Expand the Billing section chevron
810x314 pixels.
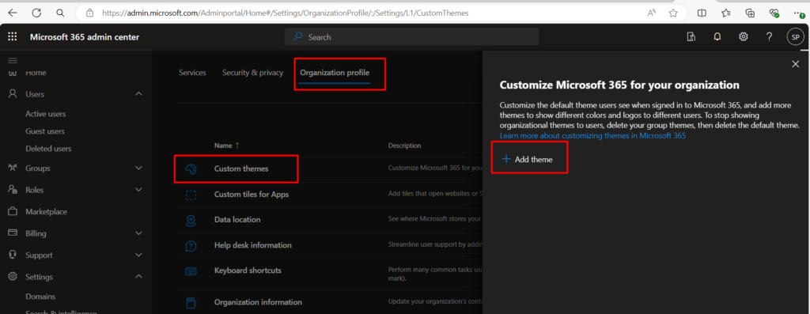[x=138, y=233]
